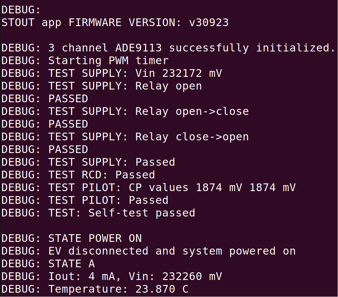This screenshot has width=338, height=297.
Task: Click PASSED directly below 'Relay close->open'
Action: [x=68, y=149]
